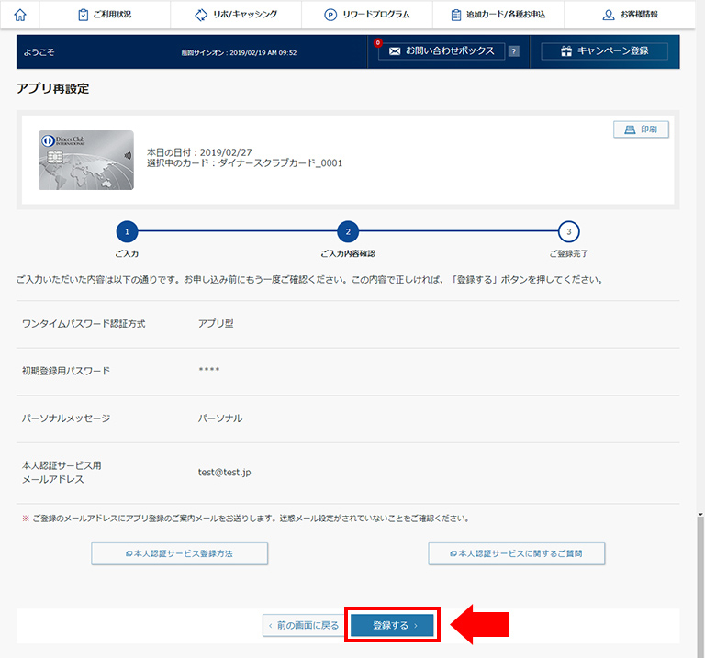Click the 登録する submit button

(x=392, y=625)
